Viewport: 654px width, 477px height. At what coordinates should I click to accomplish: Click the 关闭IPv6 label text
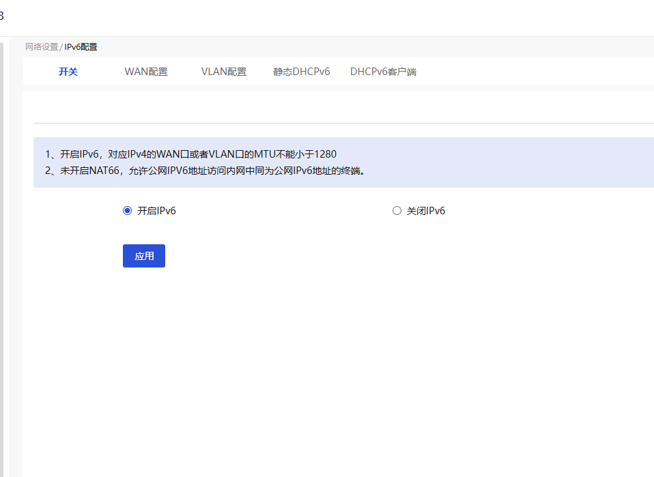click(x=426, y=211)
